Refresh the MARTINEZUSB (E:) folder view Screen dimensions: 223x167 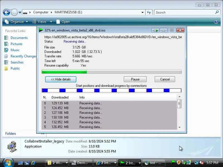click(149, 12)
